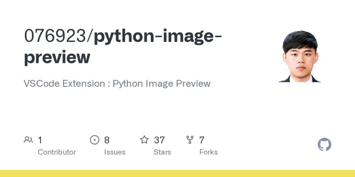Select the VSCode Extension description text
The image size is (355, 177).
[117, 84]
